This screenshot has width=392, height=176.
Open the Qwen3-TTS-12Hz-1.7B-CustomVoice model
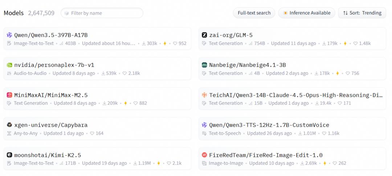(269, 125)
